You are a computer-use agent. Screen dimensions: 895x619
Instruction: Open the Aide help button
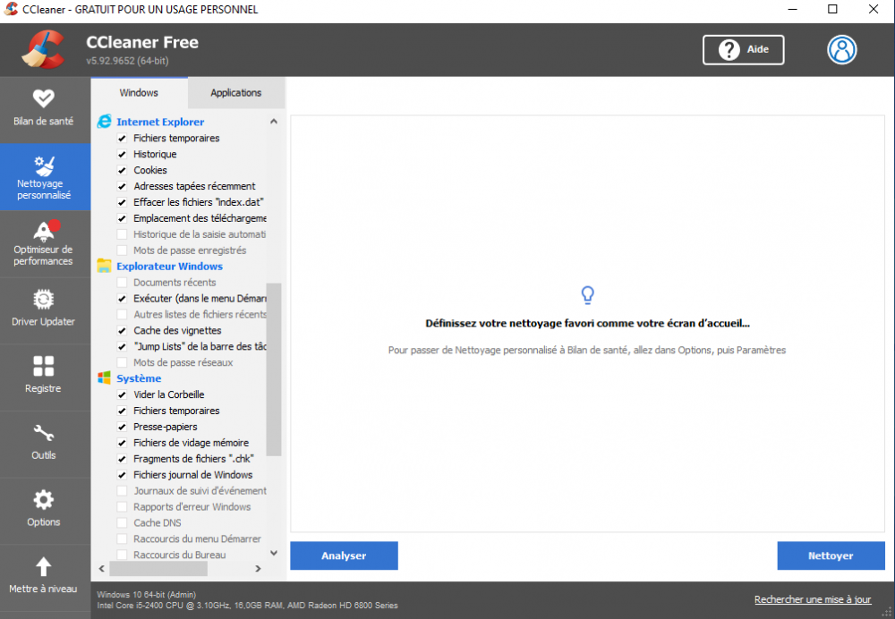[743, 49]
